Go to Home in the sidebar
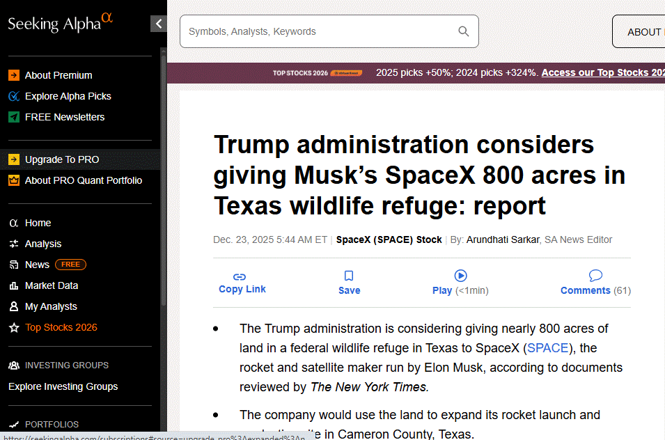665x440 pixels. [38, 223]
